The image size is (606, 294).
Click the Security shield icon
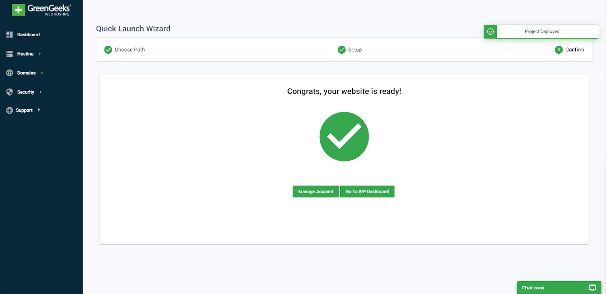click(9, 92)
